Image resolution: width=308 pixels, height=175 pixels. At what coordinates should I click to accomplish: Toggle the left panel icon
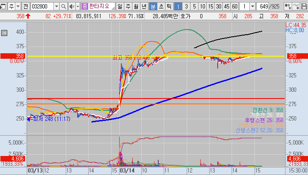point(3,7)
